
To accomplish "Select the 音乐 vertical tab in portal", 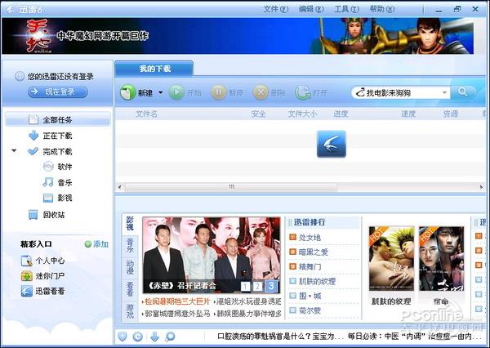I will pyautogui.click(x=130, y=245).
